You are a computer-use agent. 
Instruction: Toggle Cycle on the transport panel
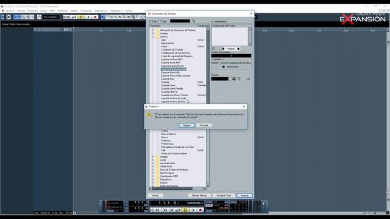[177, 210]
